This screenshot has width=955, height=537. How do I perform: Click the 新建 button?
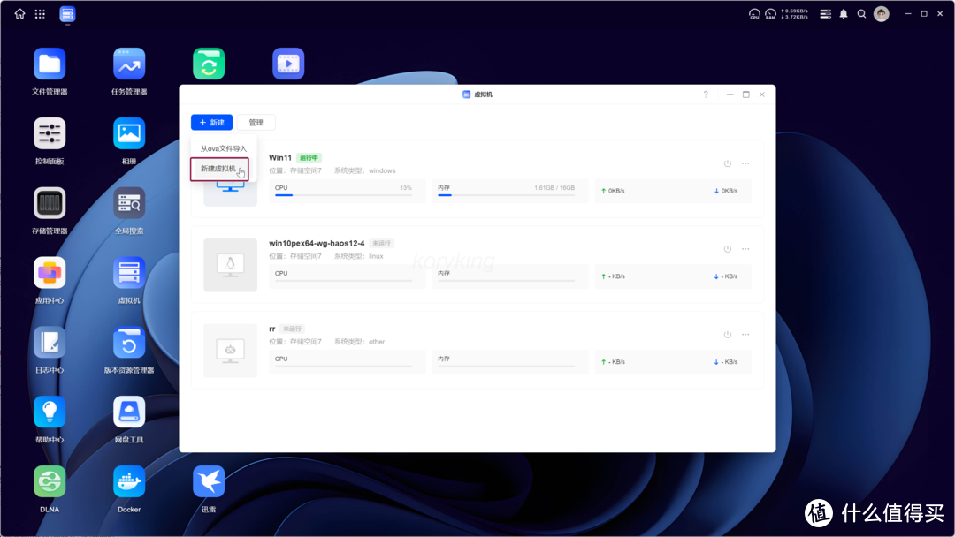click(x=212, y=122)
